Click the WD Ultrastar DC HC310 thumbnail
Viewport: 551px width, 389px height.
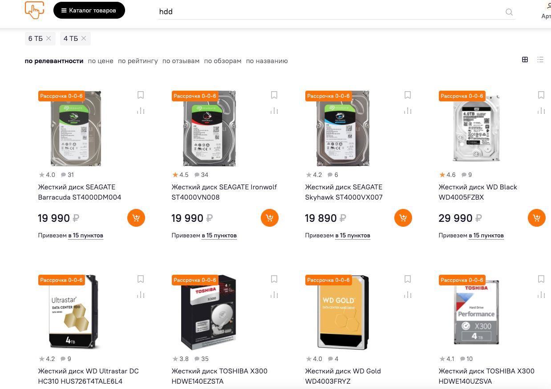click(x=74, y=312)
